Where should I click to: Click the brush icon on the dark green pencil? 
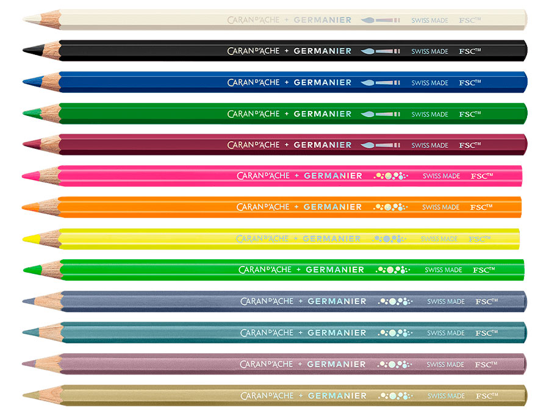(x=380, y=114)
